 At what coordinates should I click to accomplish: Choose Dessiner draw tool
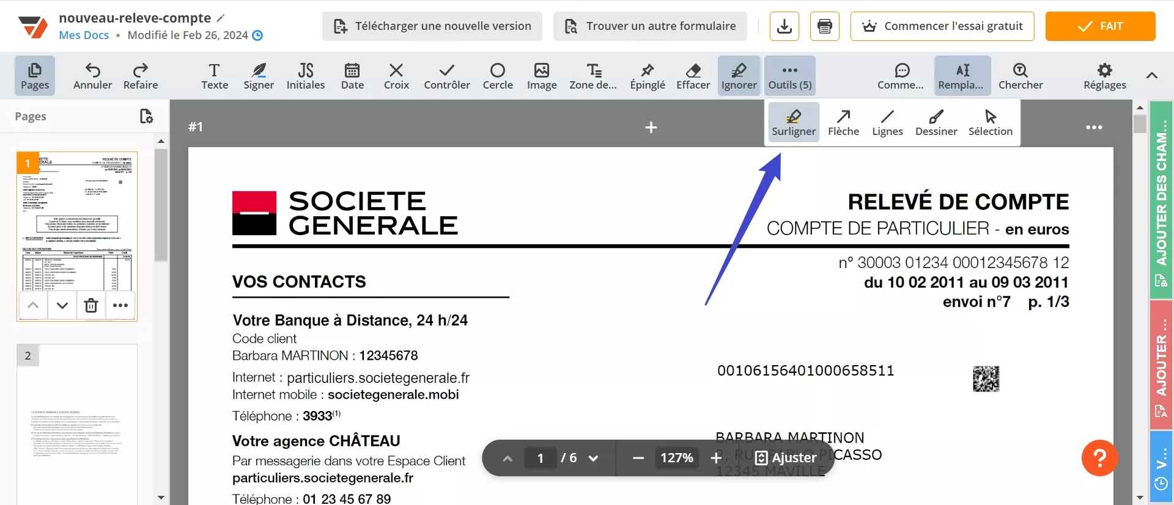tap(936, 122)
